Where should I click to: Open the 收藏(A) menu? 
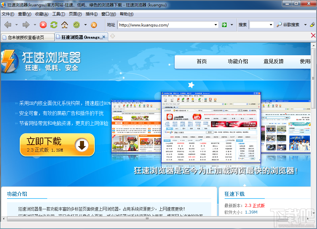coord(42,14)
